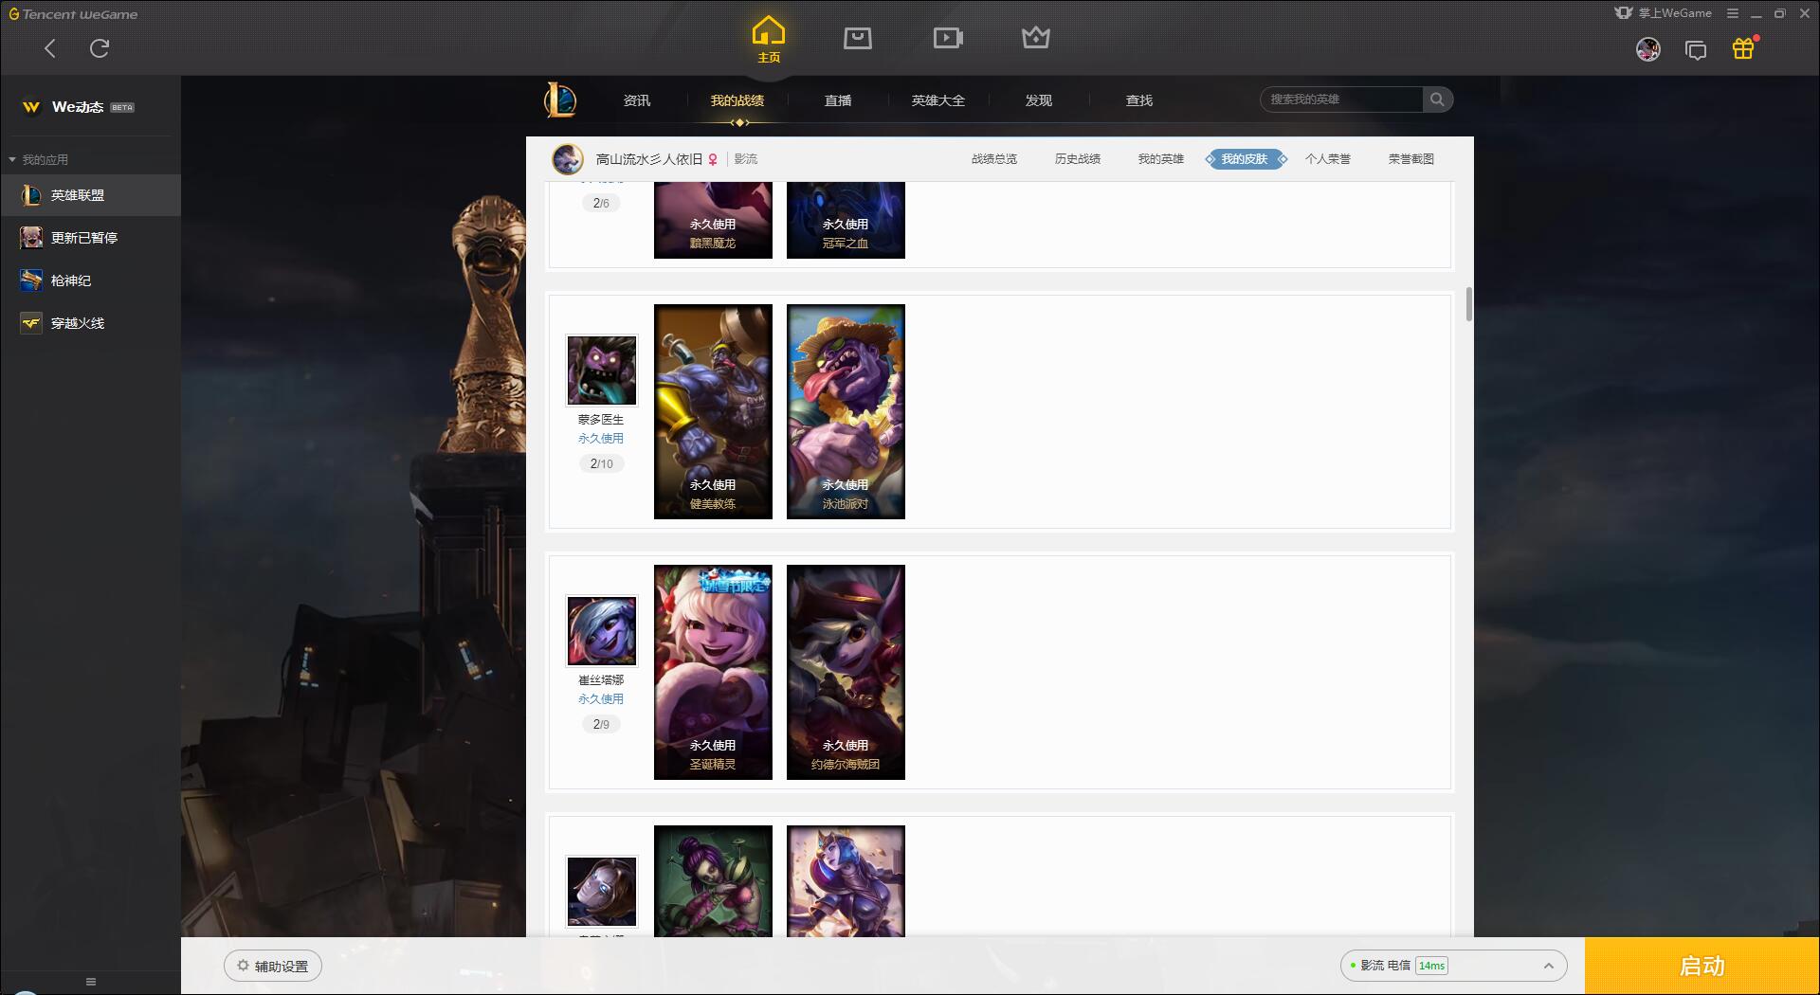Open 辅助设置 settings button
The image size is (1820, 995).
[273, 966]
